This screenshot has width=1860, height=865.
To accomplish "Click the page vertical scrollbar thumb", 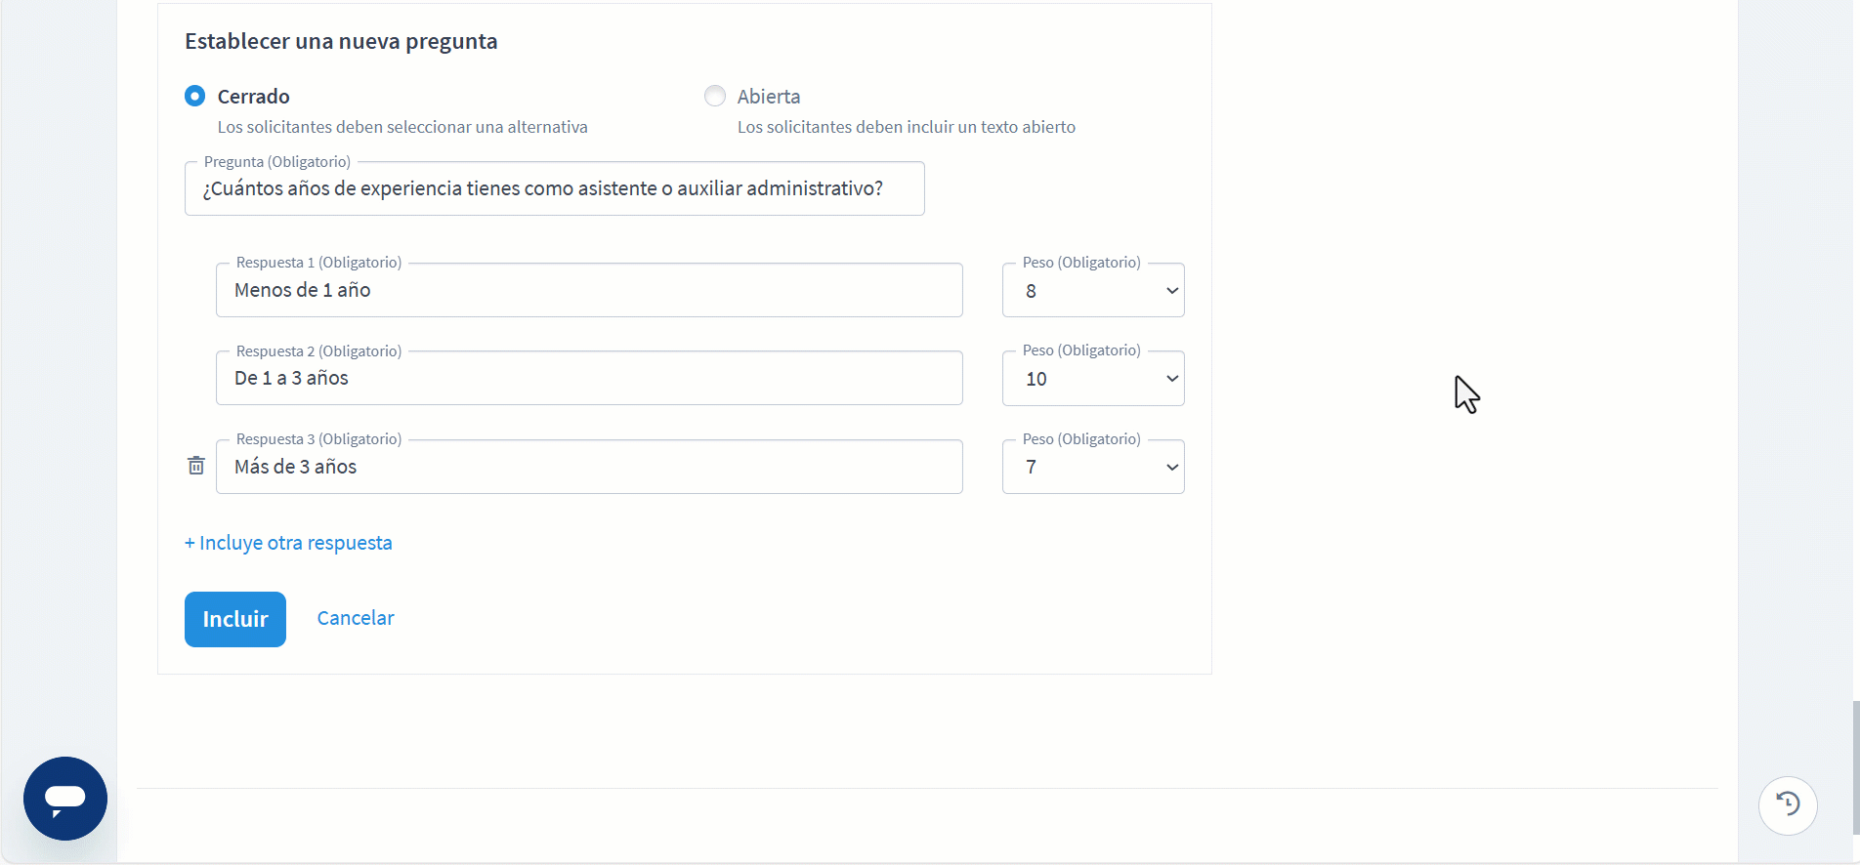I will [x=1855, y=766].
